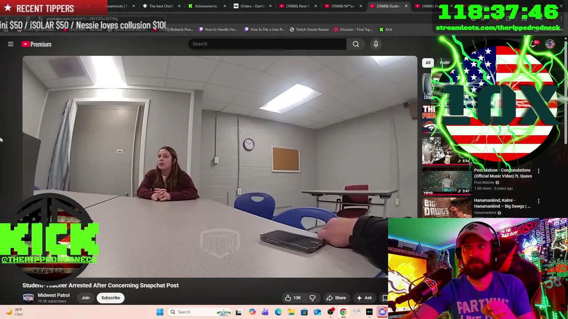This screenshot has width=568, height=319.
Task: Open the Midwest Patrol channel avatar
Action: (x=28, y=298)
